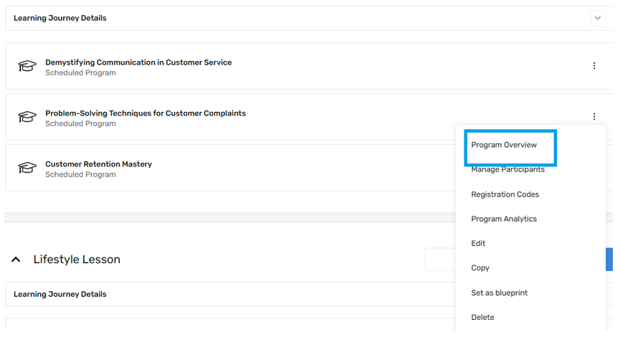Choose Manage Participants in the menu
The width and height of the screenshot is (620, 340).
[507, 169]
